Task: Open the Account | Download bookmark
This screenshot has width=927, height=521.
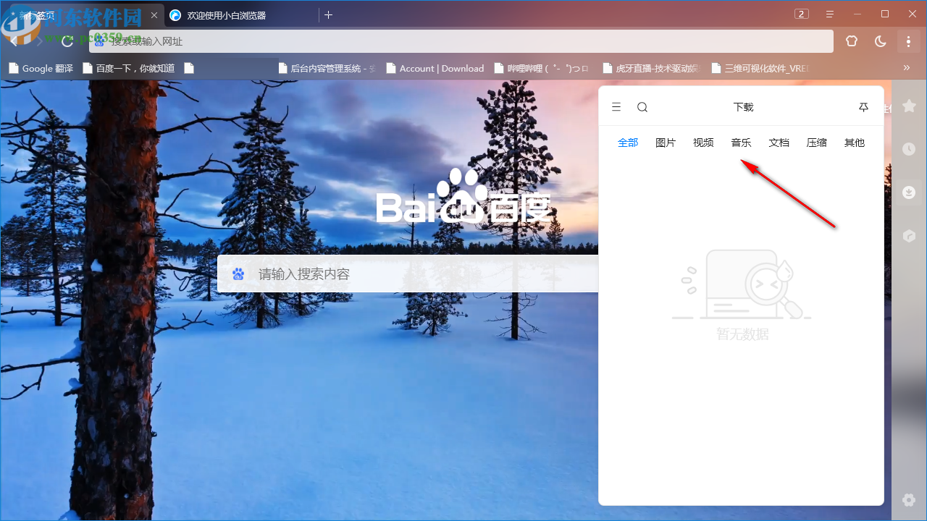Action: click(x=435, y=68)
